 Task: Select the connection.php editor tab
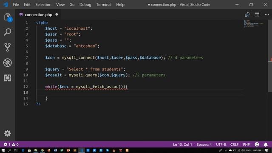(38, 14)
